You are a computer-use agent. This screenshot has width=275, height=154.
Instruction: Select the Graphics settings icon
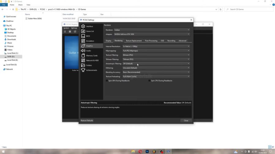pyautogui.click(x=83, y=46)
